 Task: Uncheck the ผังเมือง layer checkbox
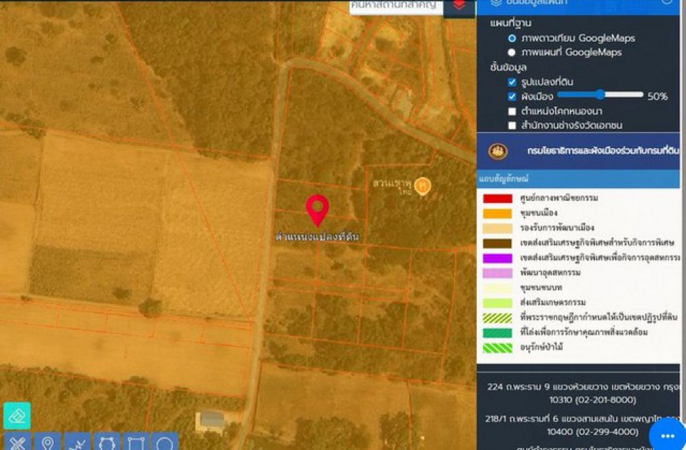click(x=512, y=97)
